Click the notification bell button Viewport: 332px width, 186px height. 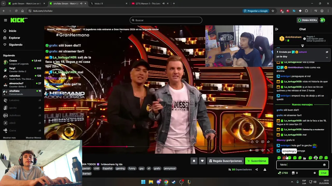(x=194, y=161)
